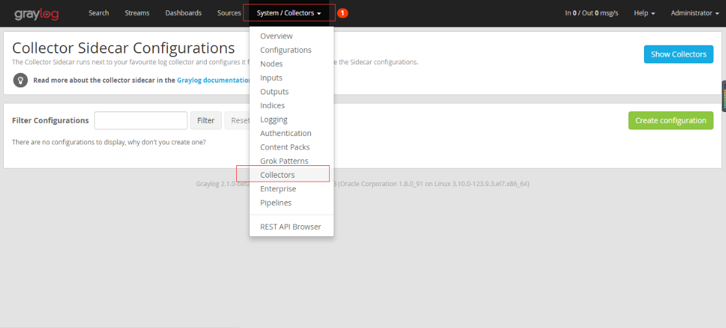Open Dashboards from top navigation
This screenshot has height=328, width=726.
point(183,13)
